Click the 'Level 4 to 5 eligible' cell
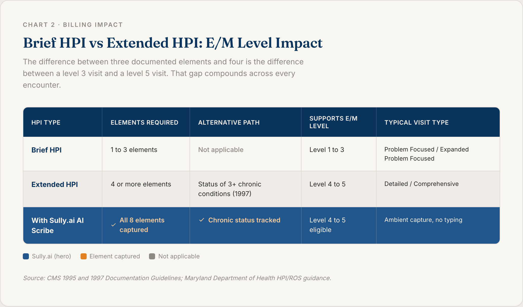 (328, 225)
